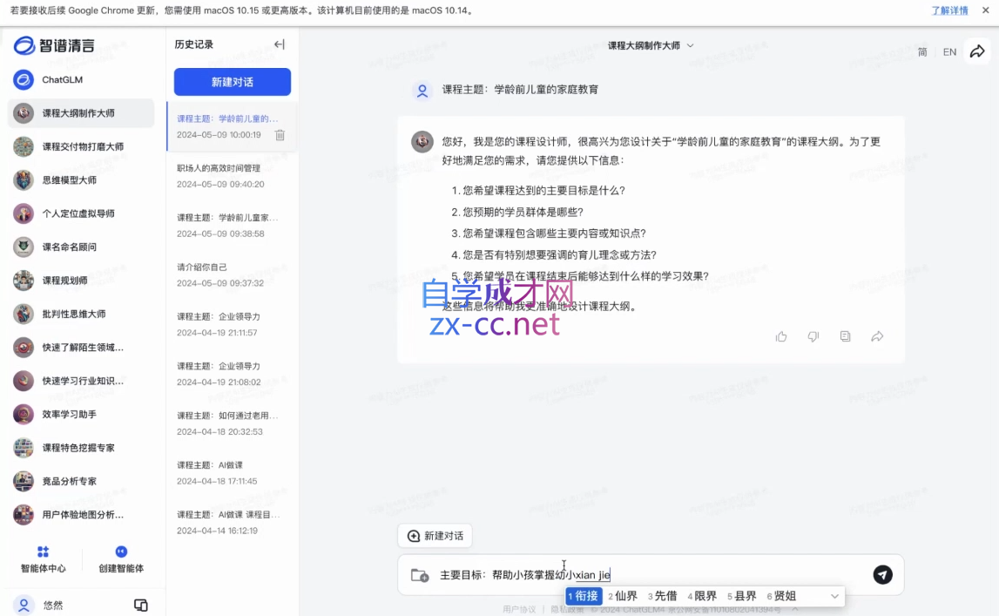Choose IME candidate 2 仙界
This screenshot has width=999, height=616.
tap(623, 596)
